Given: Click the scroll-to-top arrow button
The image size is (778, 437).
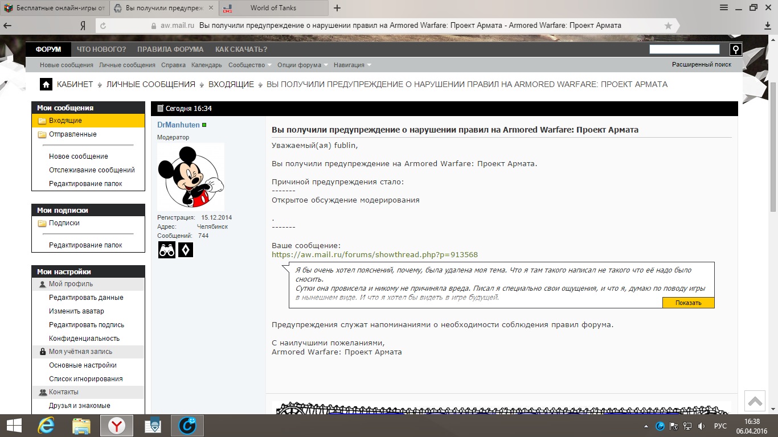Looking at the screenshot, I should tap(755, 401).
